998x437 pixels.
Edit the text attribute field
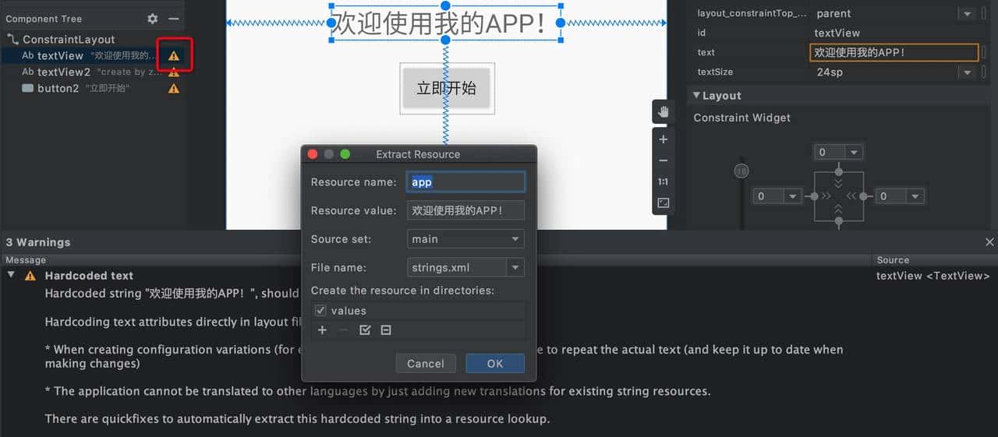894,52
